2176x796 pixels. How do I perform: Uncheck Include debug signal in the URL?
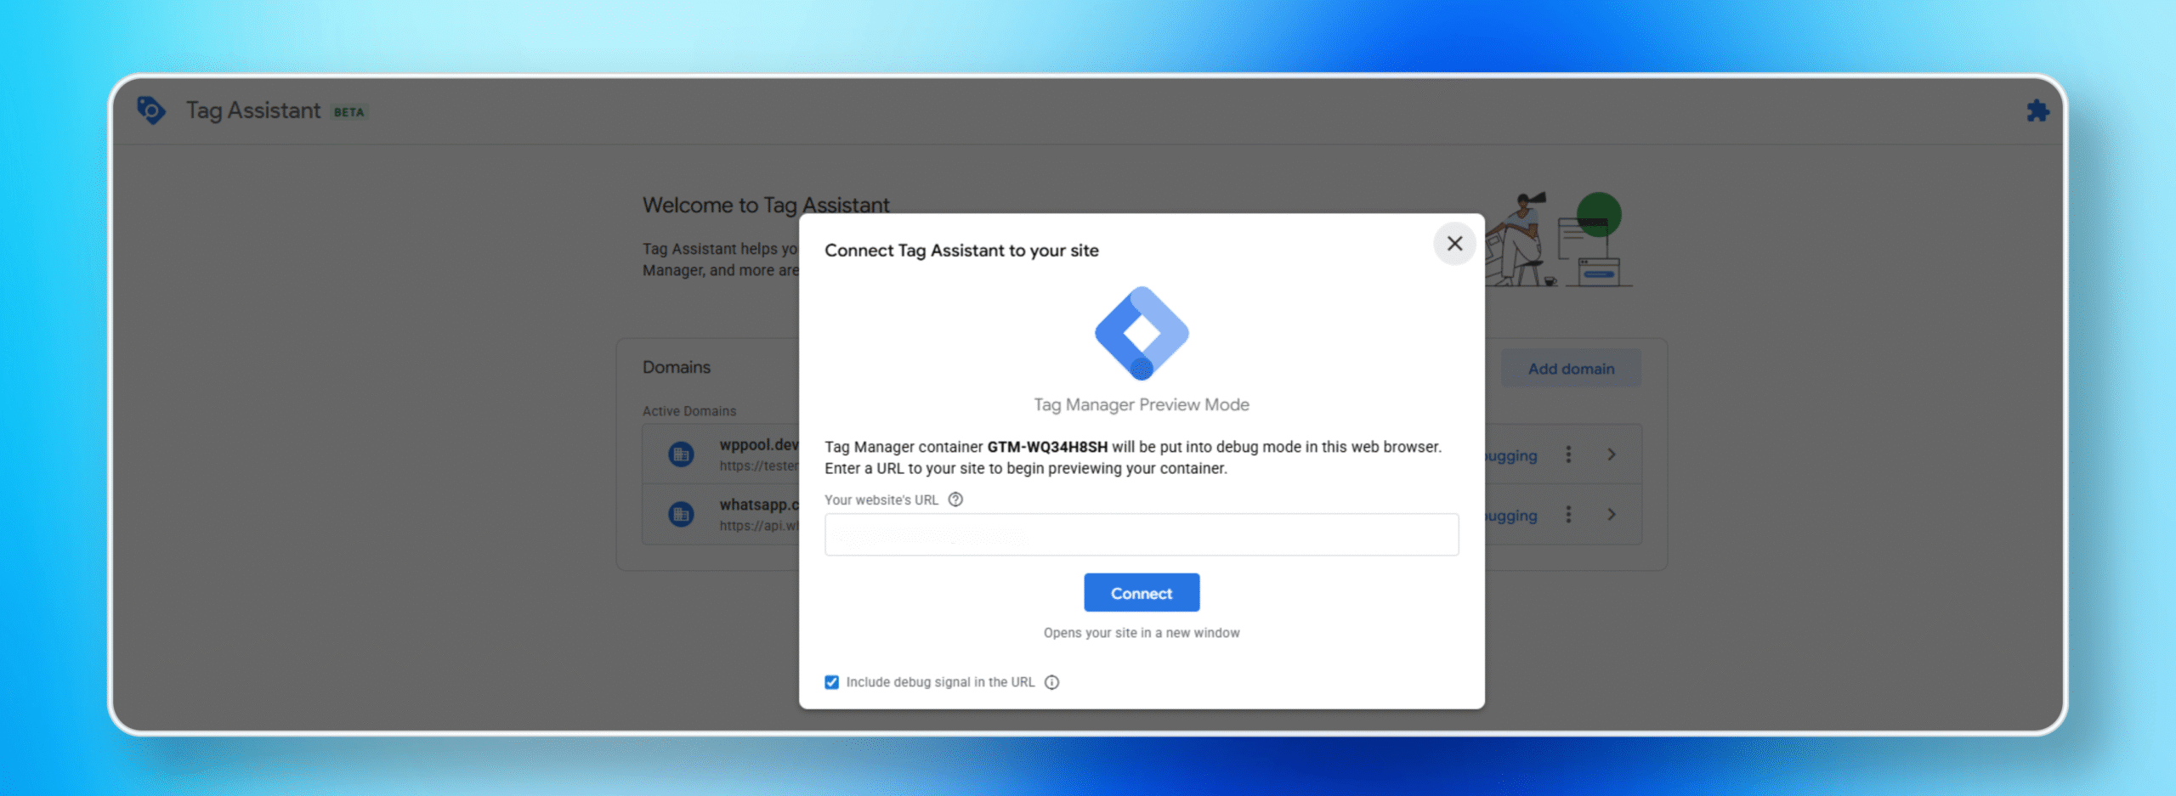point(831,682)
